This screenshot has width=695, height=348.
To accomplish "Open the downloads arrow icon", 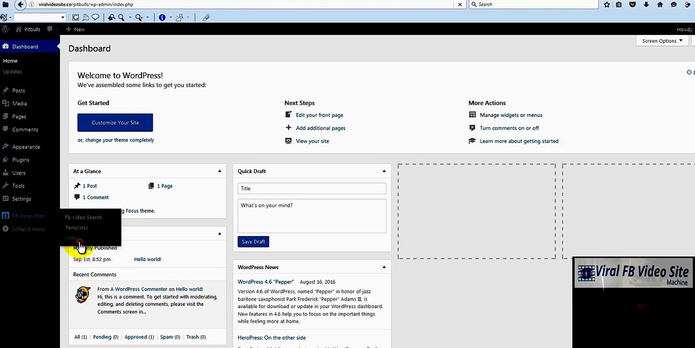I will (x=646, y=4).
